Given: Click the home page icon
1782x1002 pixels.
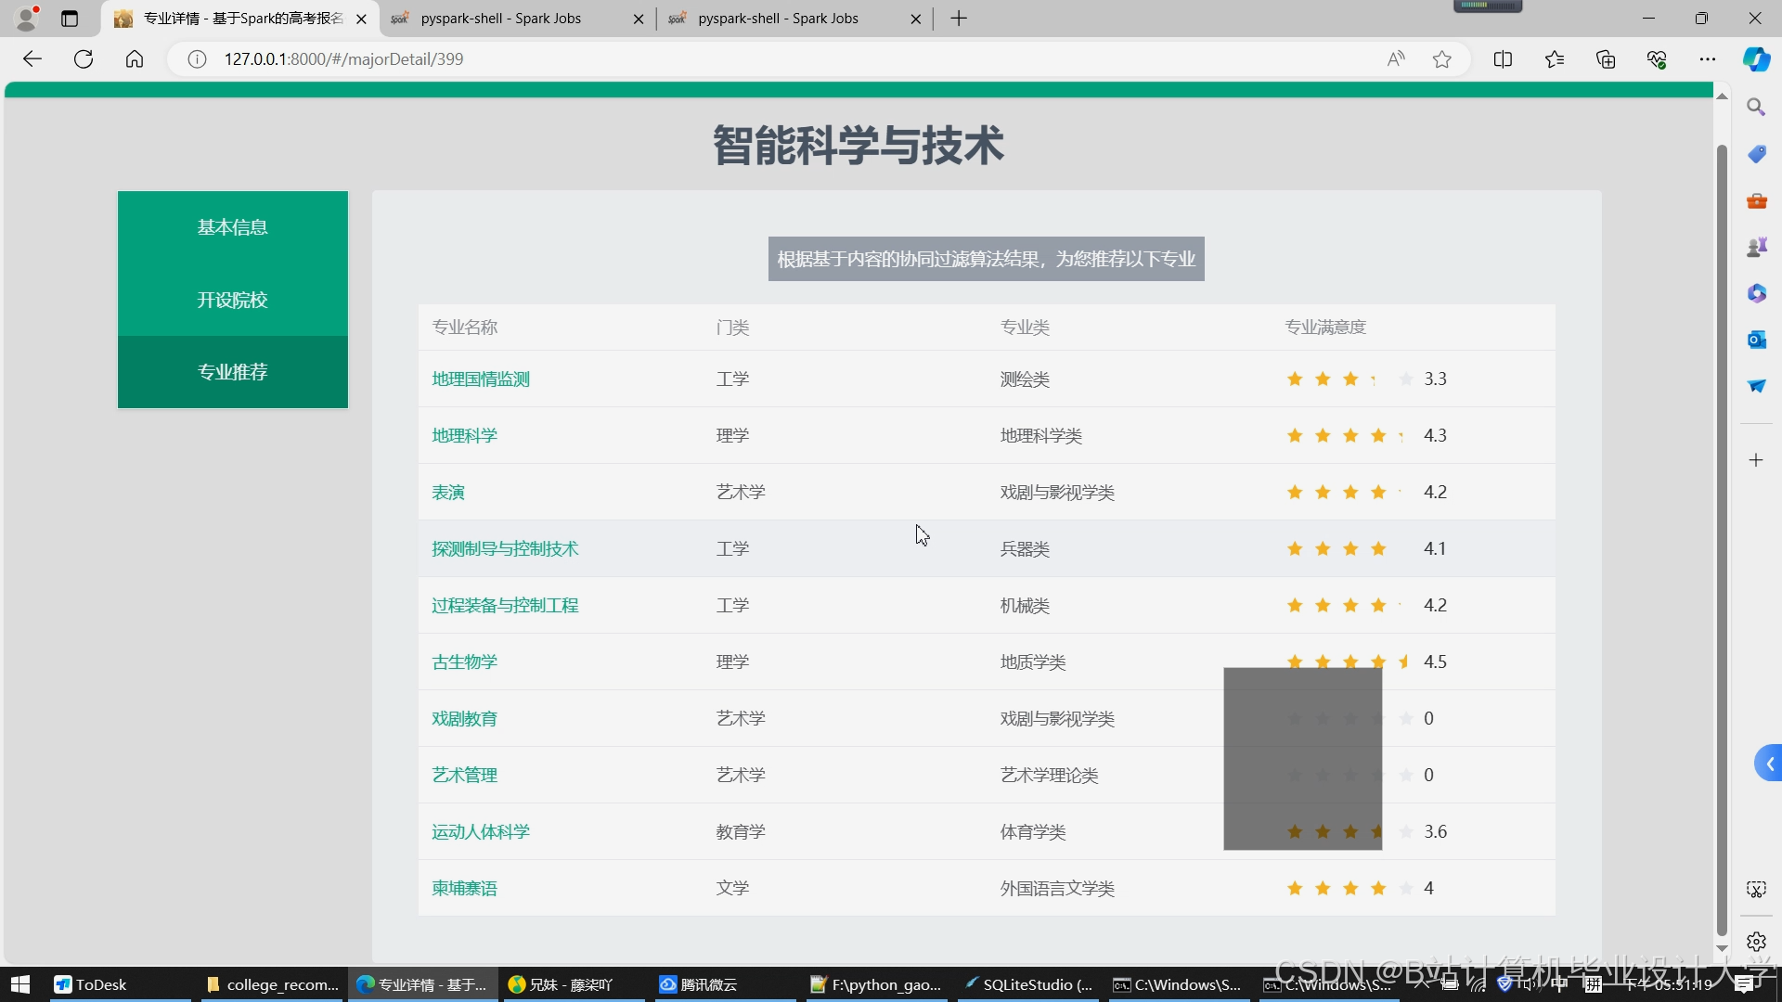Looking at the screenshot, I should point(135,59).
